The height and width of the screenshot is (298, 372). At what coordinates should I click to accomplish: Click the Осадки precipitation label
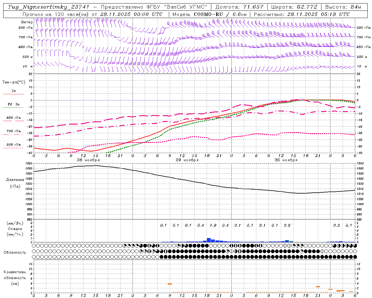point(15,229)
